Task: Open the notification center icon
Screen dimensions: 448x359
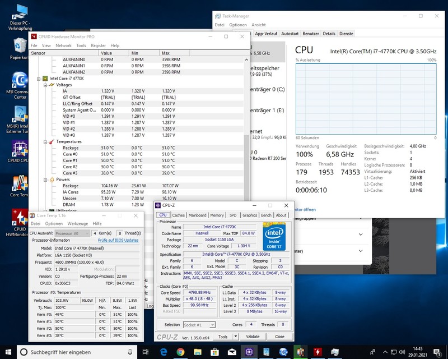Action: click(437, 352)
